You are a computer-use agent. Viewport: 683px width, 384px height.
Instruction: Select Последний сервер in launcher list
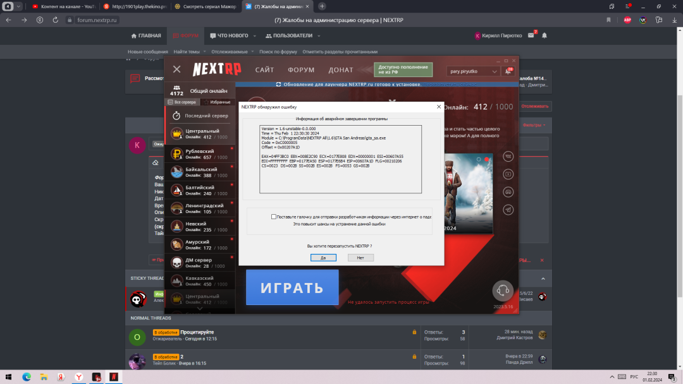(200, 116)
